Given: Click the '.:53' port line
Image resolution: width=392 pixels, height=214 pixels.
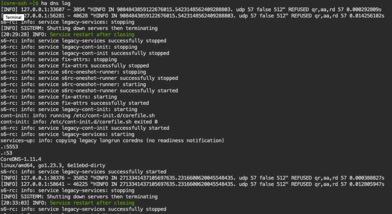Looking at the screenshot, I should 7,153.
